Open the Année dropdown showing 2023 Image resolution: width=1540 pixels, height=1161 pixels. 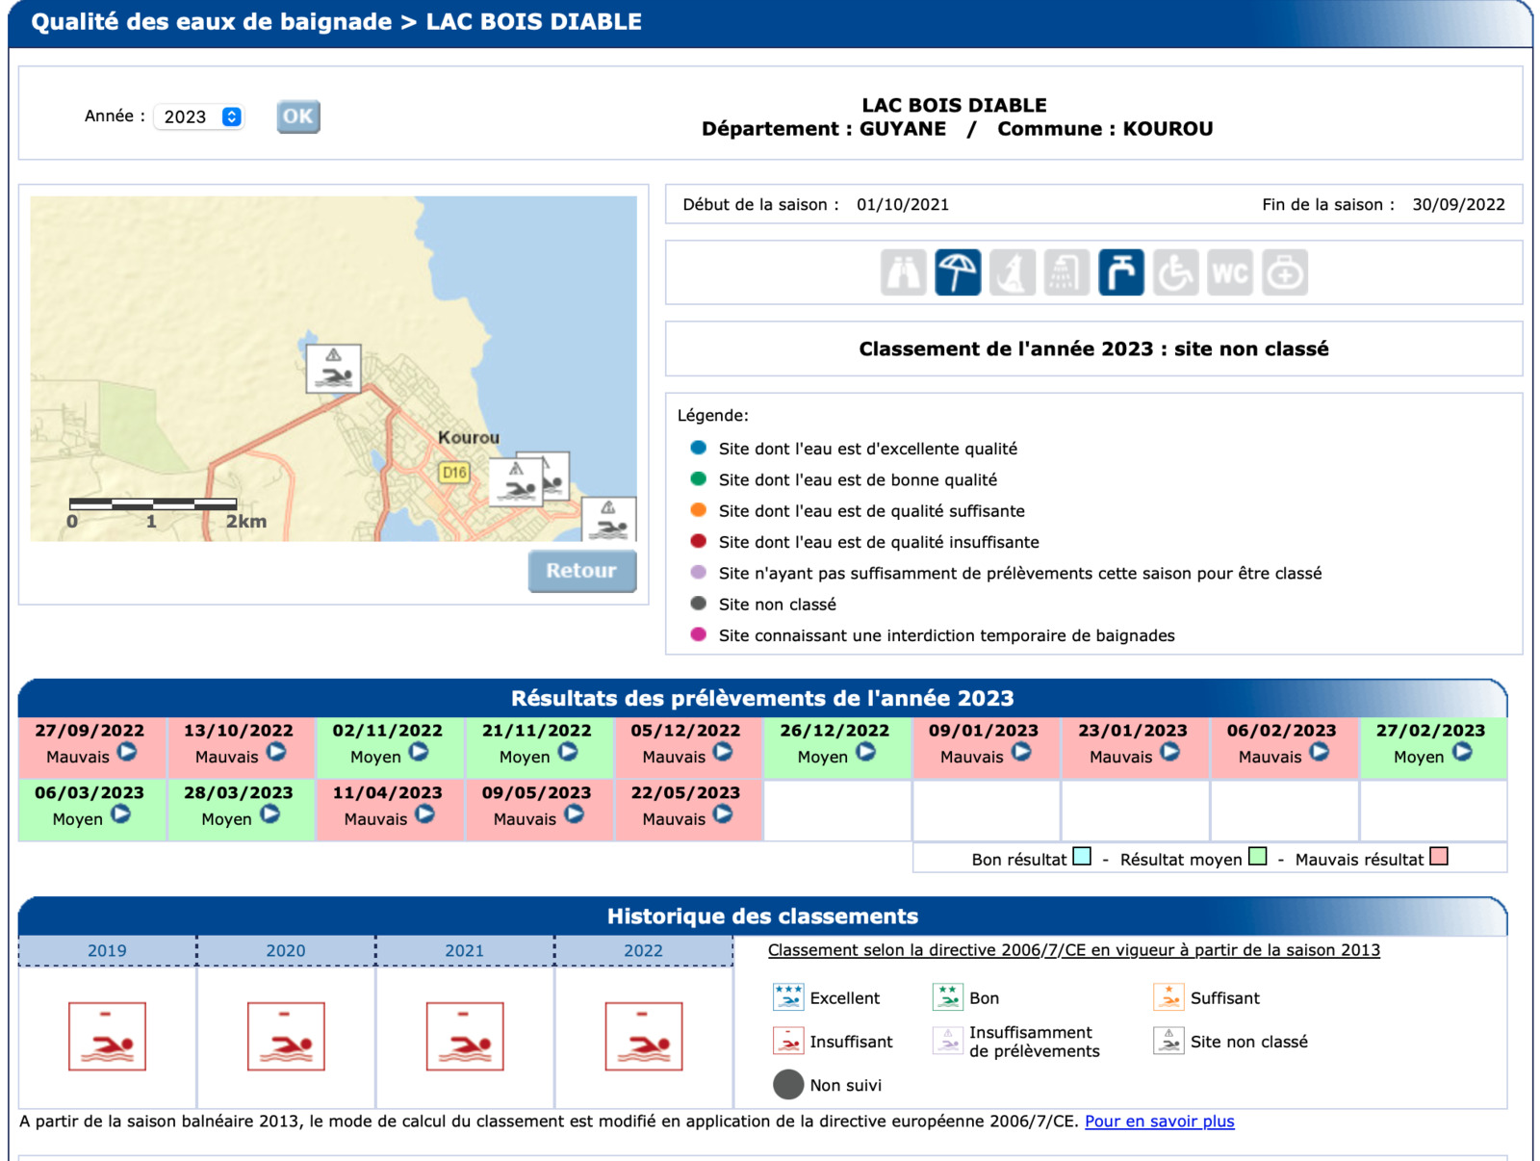199,116
